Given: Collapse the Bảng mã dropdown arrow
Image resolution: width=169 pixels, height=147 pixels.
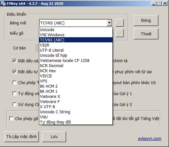Looking at the screenshot, I should click(x=109, y=23).
